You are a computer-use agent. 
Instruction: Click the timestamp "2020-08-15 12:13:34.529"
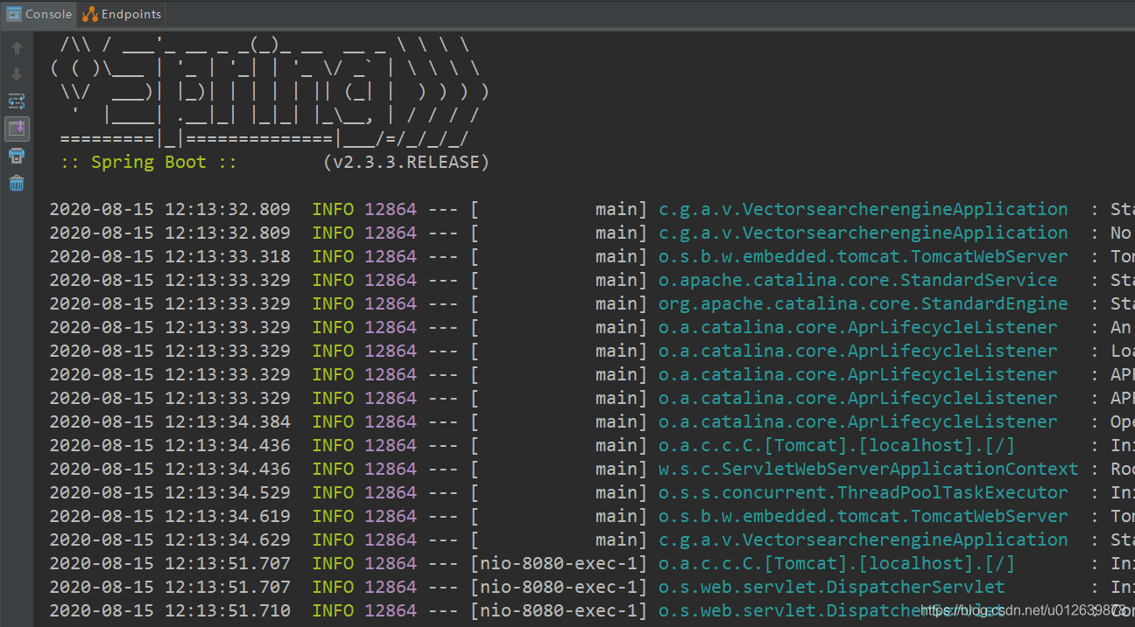170,492
